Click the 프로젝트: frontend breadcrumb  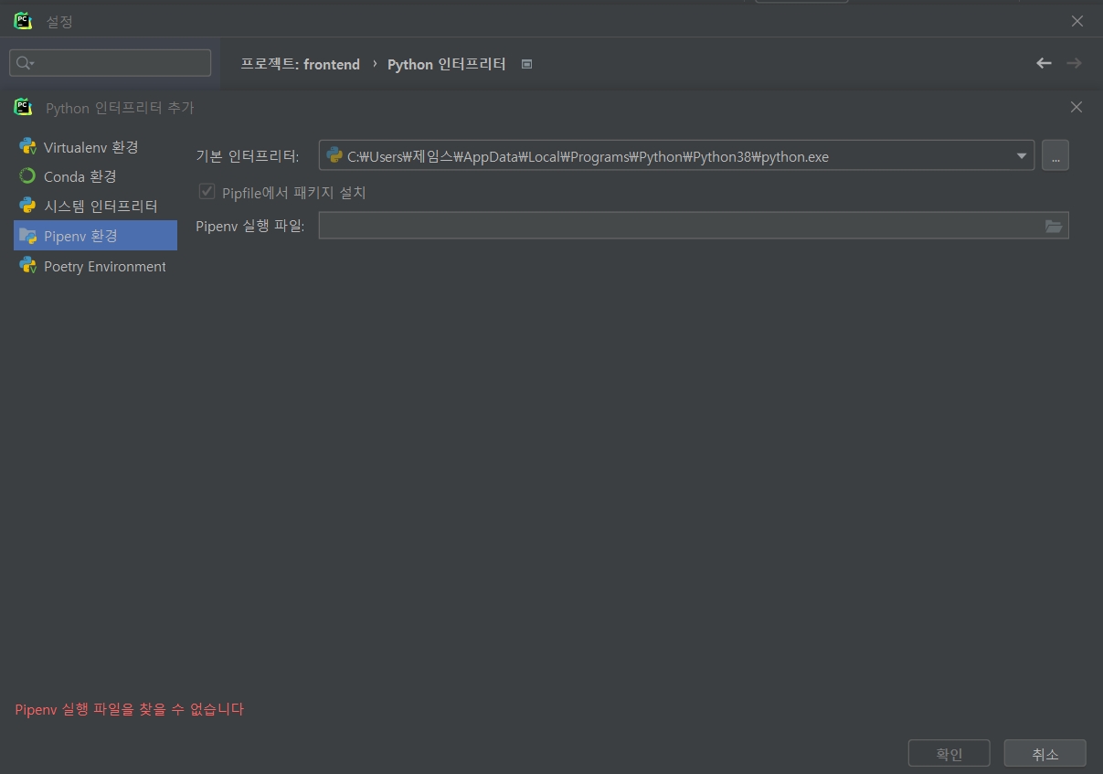300,64
